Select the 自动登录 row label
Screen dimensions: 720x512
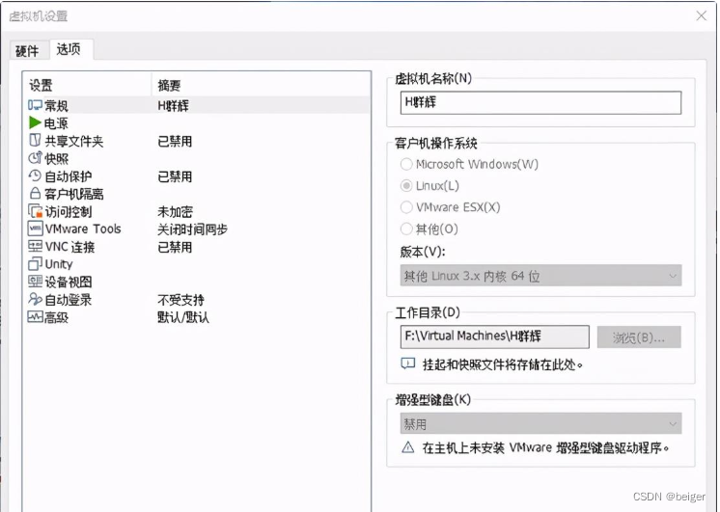[69, 300]
